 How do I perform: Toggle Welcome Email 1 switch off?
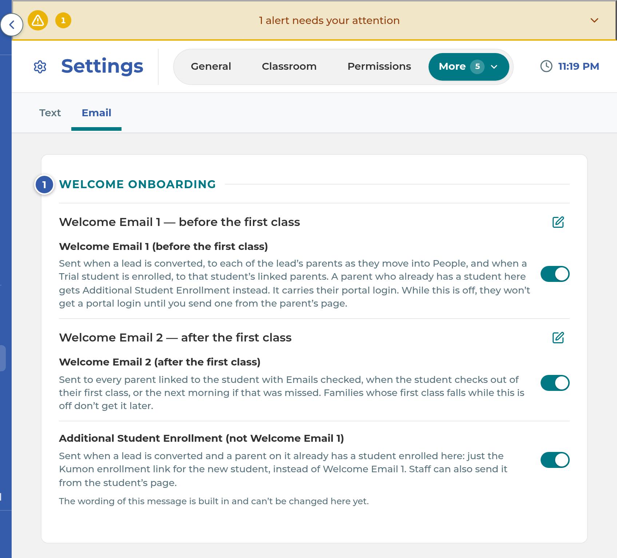[x=555, y=274]
